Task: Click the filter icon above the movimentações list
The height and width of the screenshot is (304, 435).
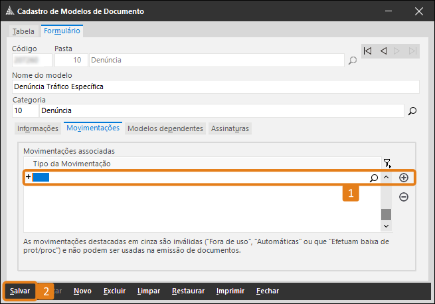Action: (387, 163)
